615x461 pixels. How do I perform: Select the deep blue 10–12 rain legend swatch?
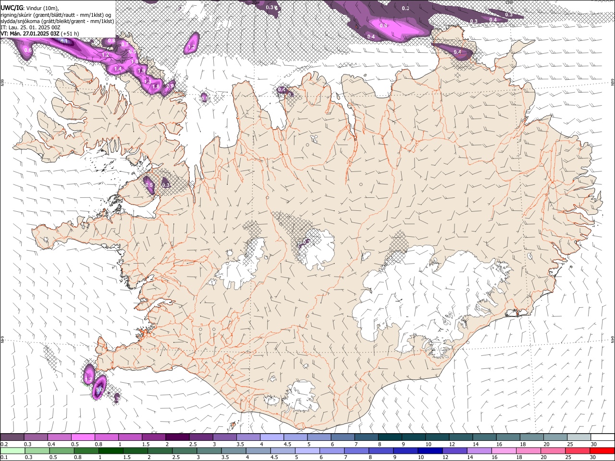(430, 450)
